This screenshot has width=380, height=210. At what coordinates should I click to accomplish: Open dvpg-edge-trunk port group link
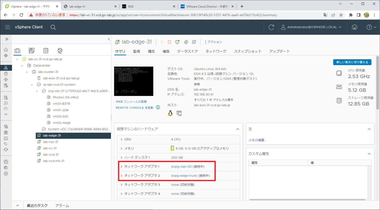click(x=184, y=175)
